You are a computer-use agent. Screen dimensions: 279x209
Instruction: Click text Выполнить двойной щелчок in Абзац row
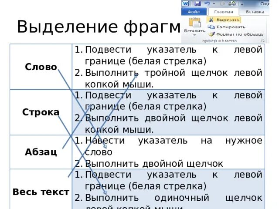[154, 164]
